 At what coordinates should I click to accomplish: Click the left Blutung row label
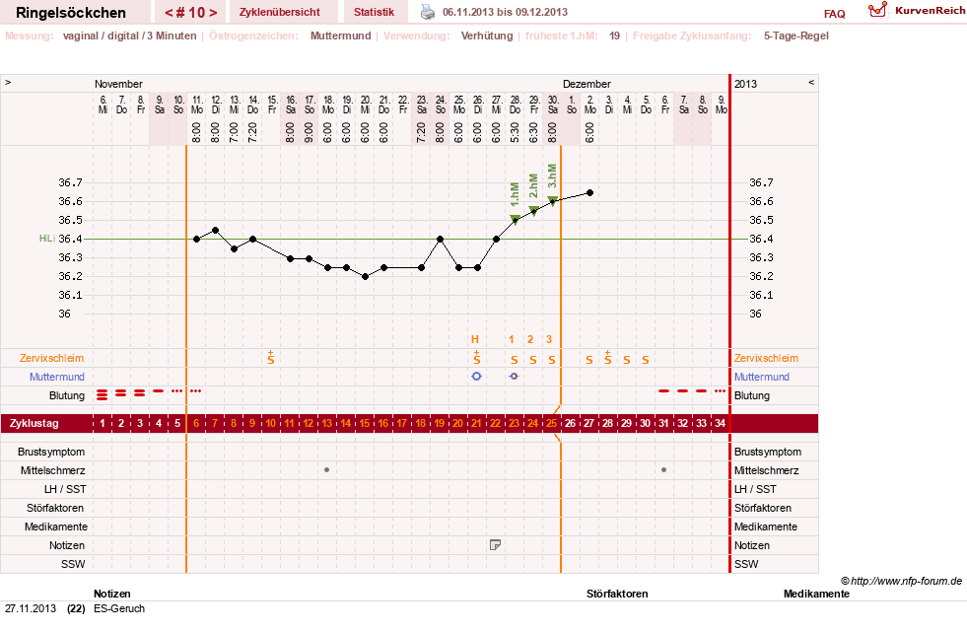(67, 395)
